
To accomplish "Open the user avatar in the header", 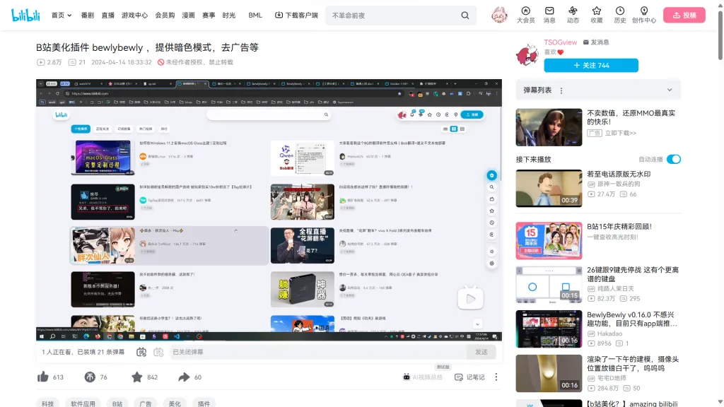I will [x=499, y=16].
